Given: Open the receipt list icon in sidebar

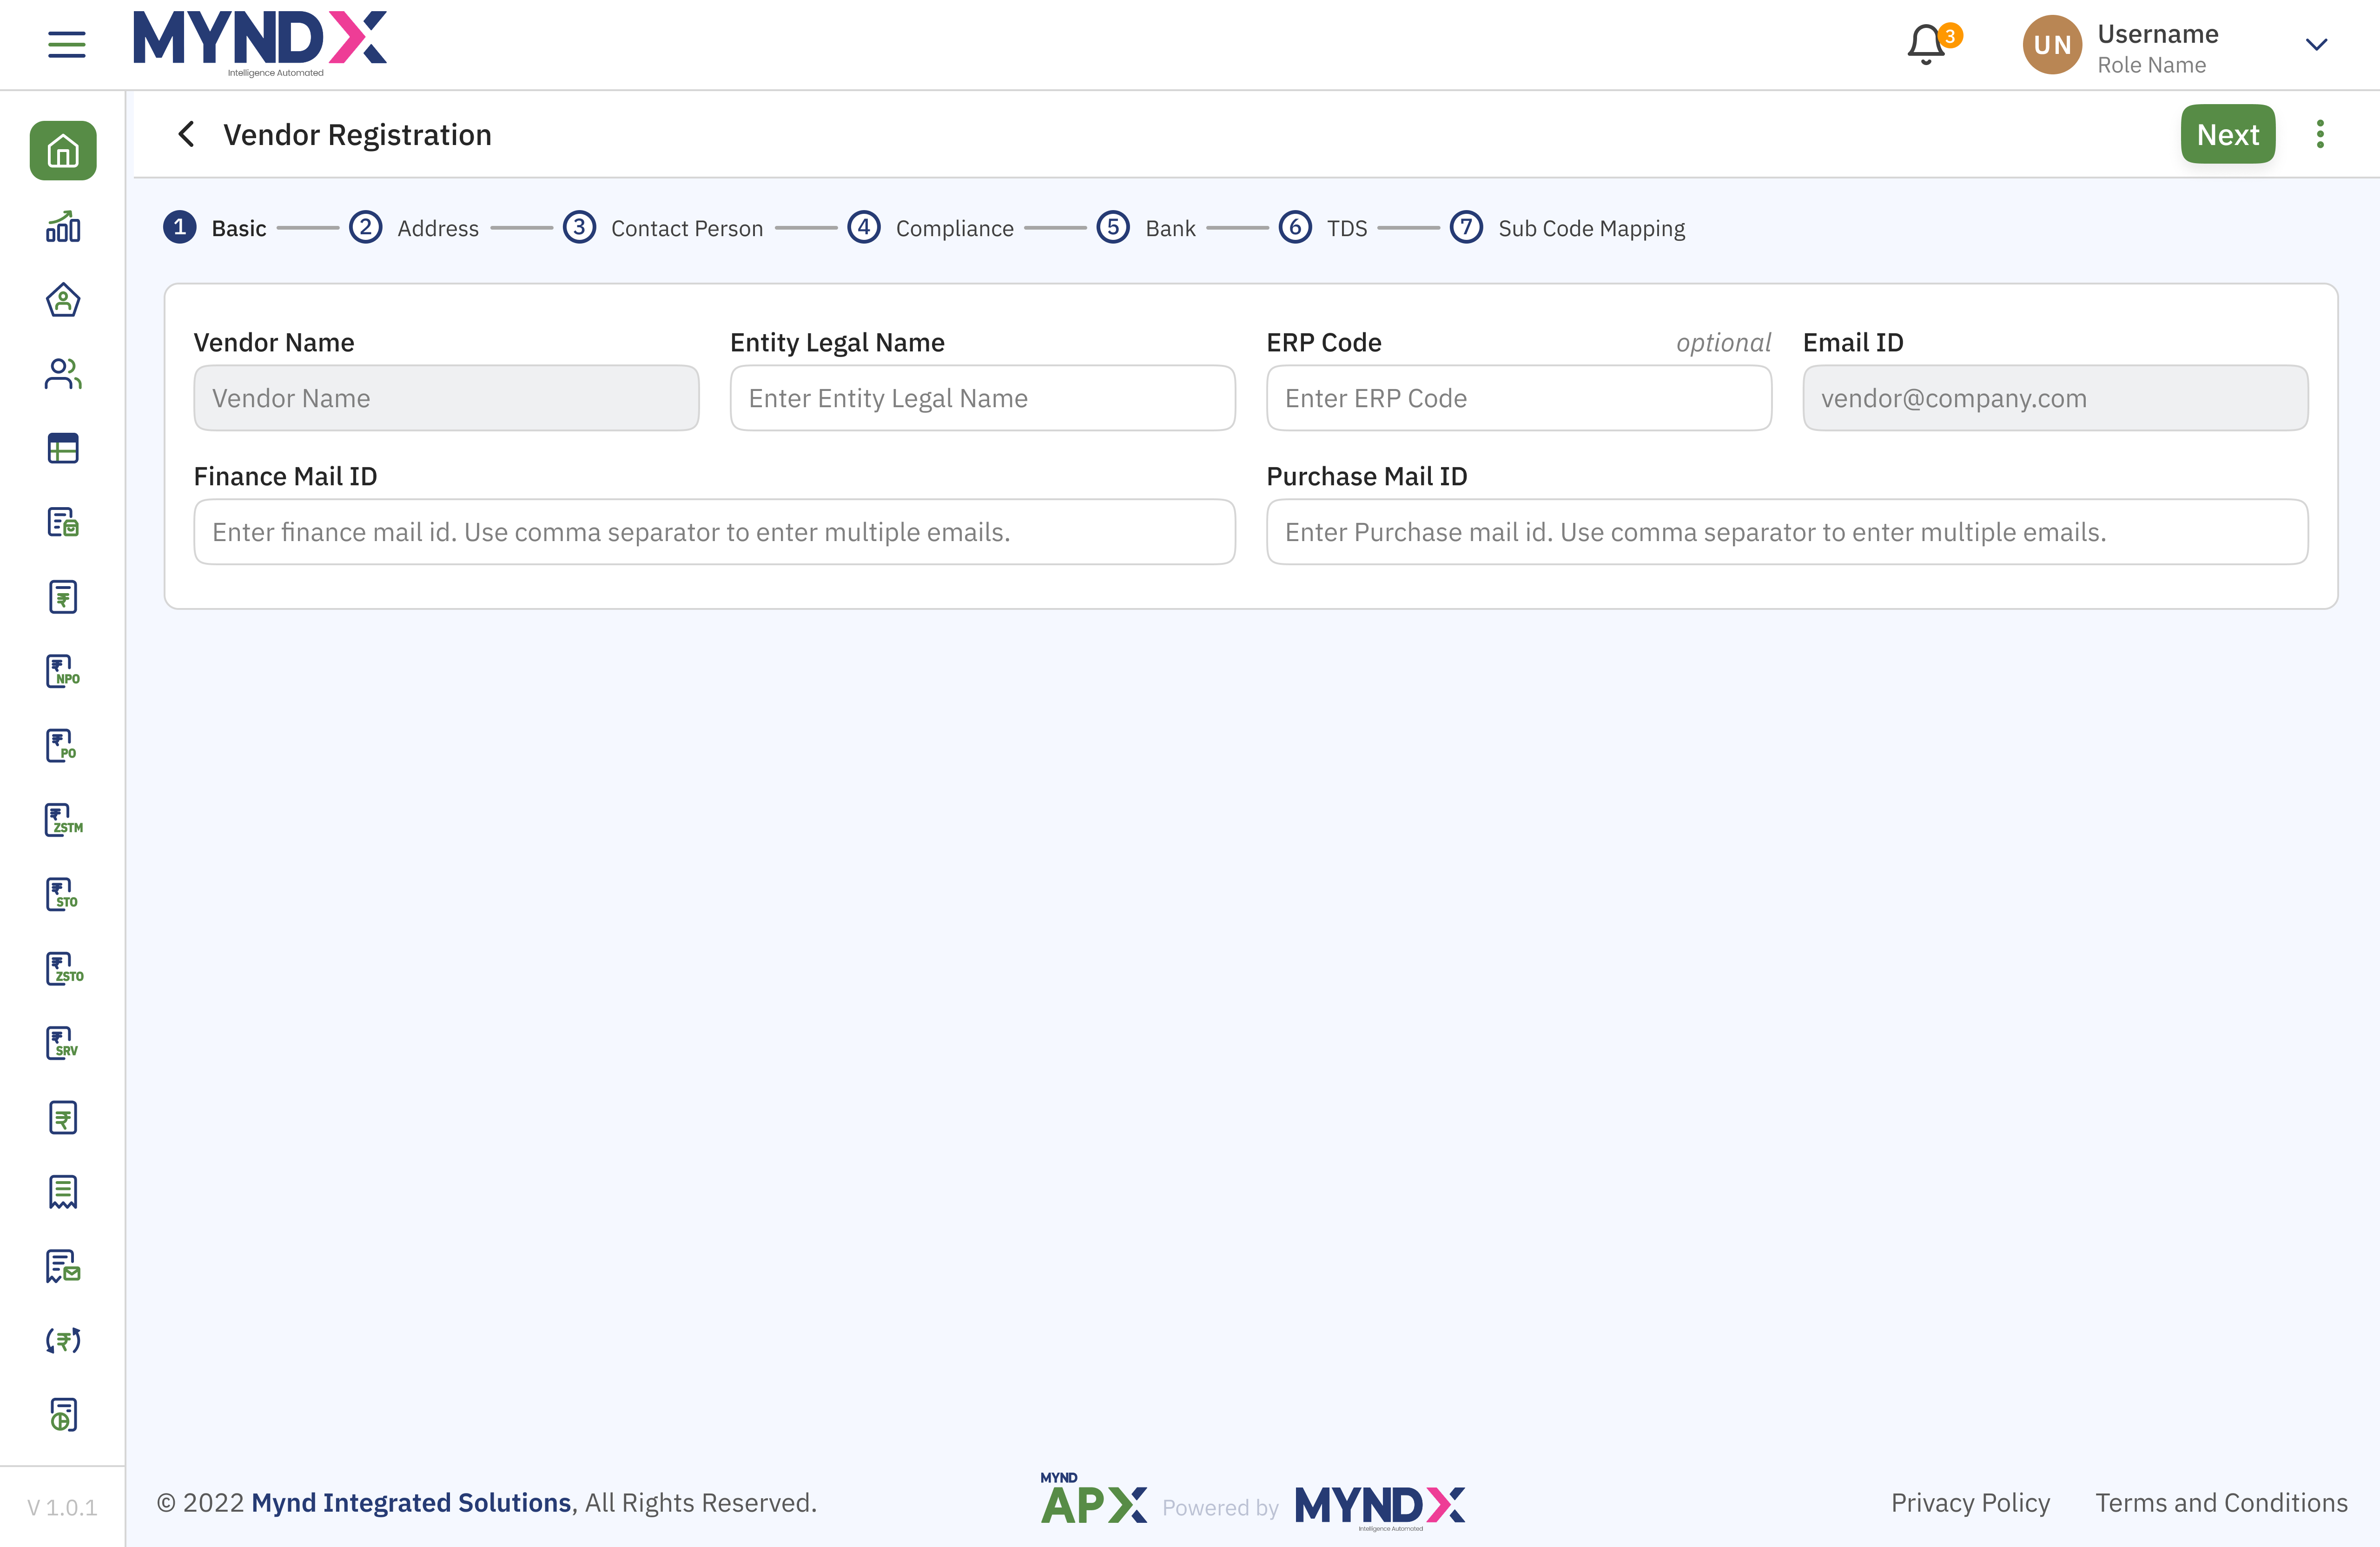Looking at the screenshot, I should (63, 1191).
